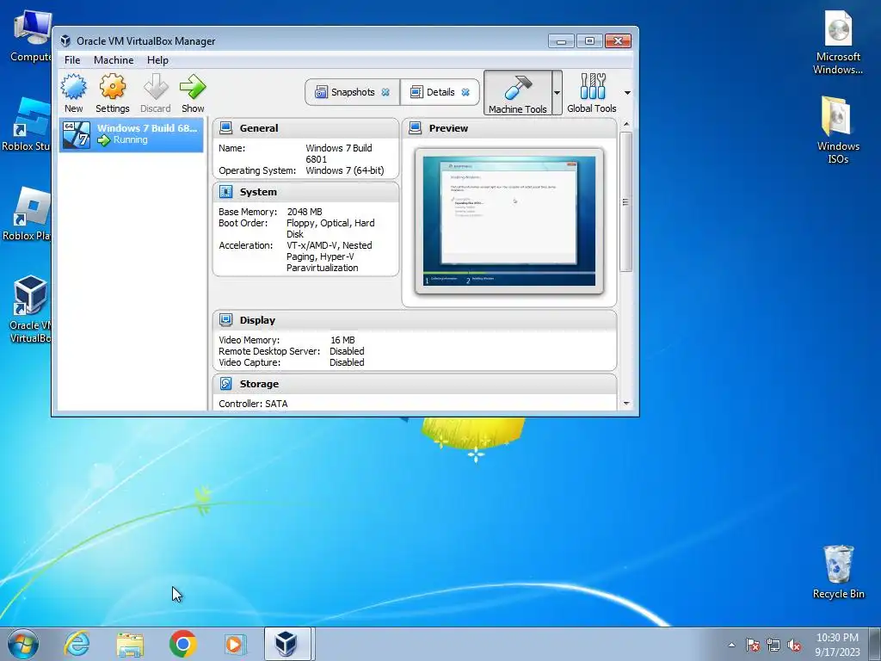
Task: Open Windows Explorer from taskbar
Action: [x=130, y=644]
